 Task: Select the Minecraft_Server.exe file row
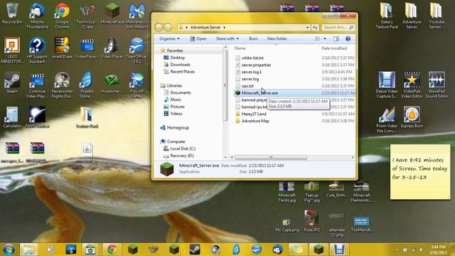click(294, 93)
